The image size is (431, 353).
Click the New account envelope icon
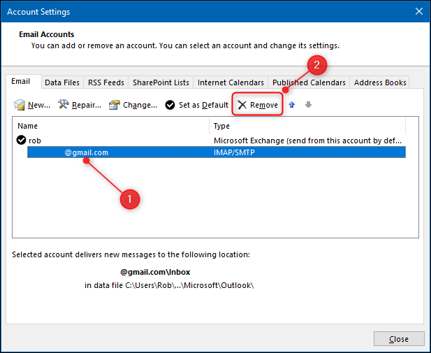coord(20,105)
